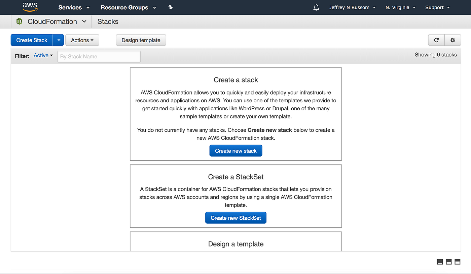Change the Active stack filter
The image size is (471, 274).
pos(43,55)
